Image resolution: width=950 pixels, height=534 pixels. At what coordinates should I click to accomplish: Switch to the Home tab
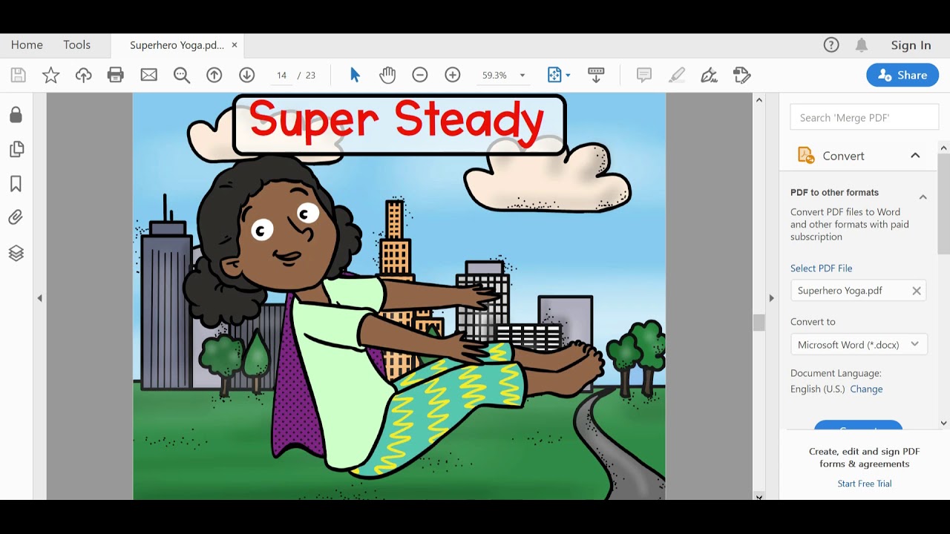tap(27, 44)
